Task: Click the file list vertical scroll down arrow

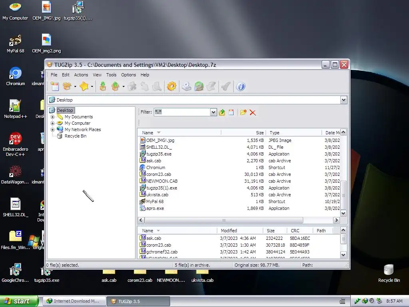Action: pos(343,213)
